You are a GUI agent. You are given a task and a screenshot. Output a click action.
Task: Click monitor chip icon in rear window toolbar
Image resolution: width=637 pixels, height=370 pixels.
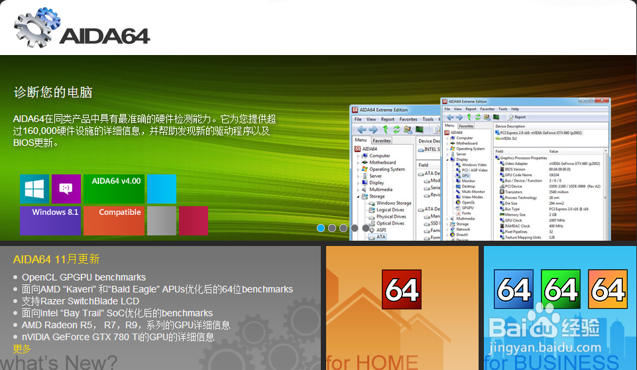click(419, 130)
